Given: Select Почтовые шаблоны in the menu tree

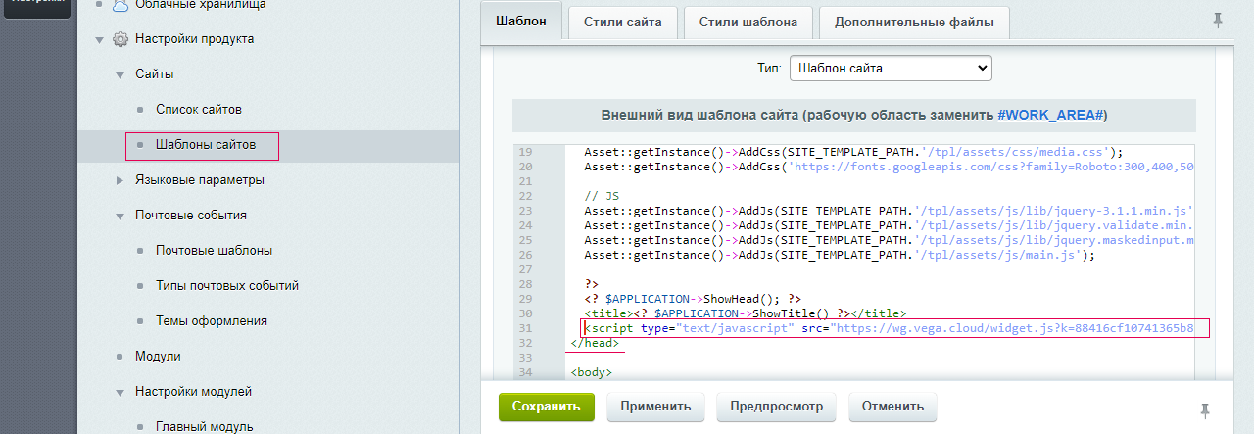Looking at the screenshot, I should [214, 250].
